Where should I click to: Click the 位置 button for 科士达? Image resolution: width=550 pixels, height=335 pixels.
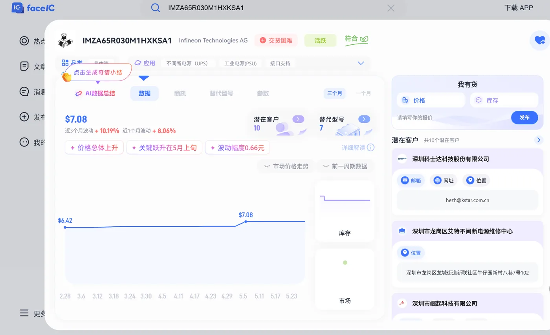[476, 180]
